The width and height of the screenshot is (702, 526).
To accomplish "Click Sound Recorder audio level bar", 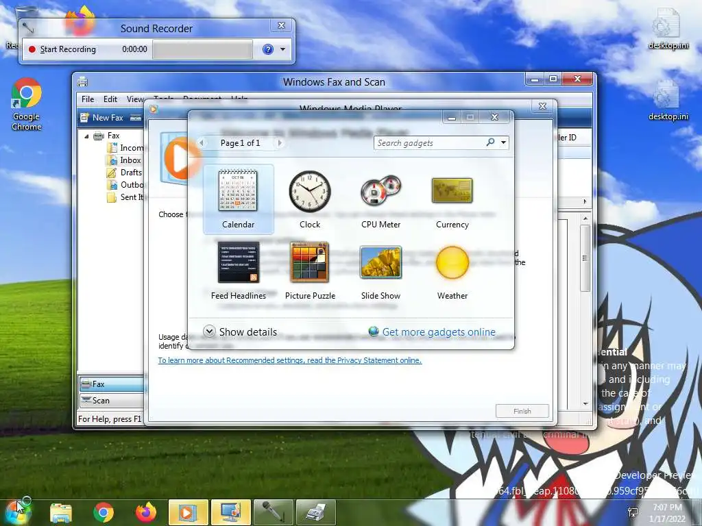I will 202,49.
